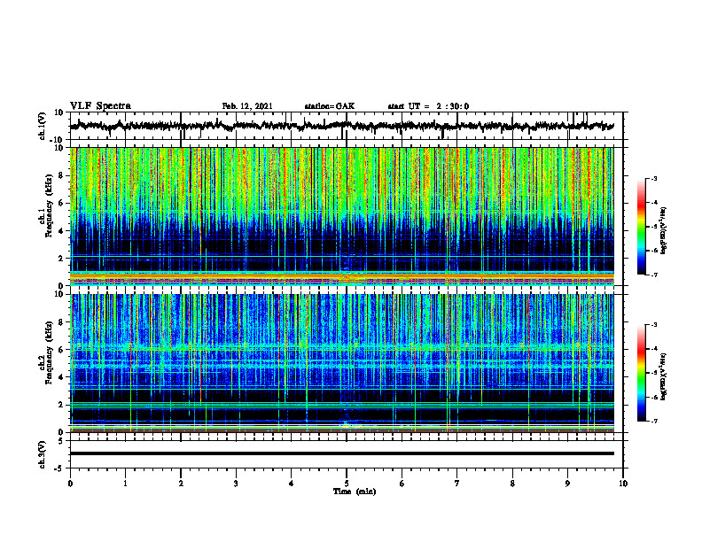The height and width of the screenshot is (542, 702).
Task: Click the "6" kHz tick on ch.1 spectrogram
Action: tap(61, 203)
